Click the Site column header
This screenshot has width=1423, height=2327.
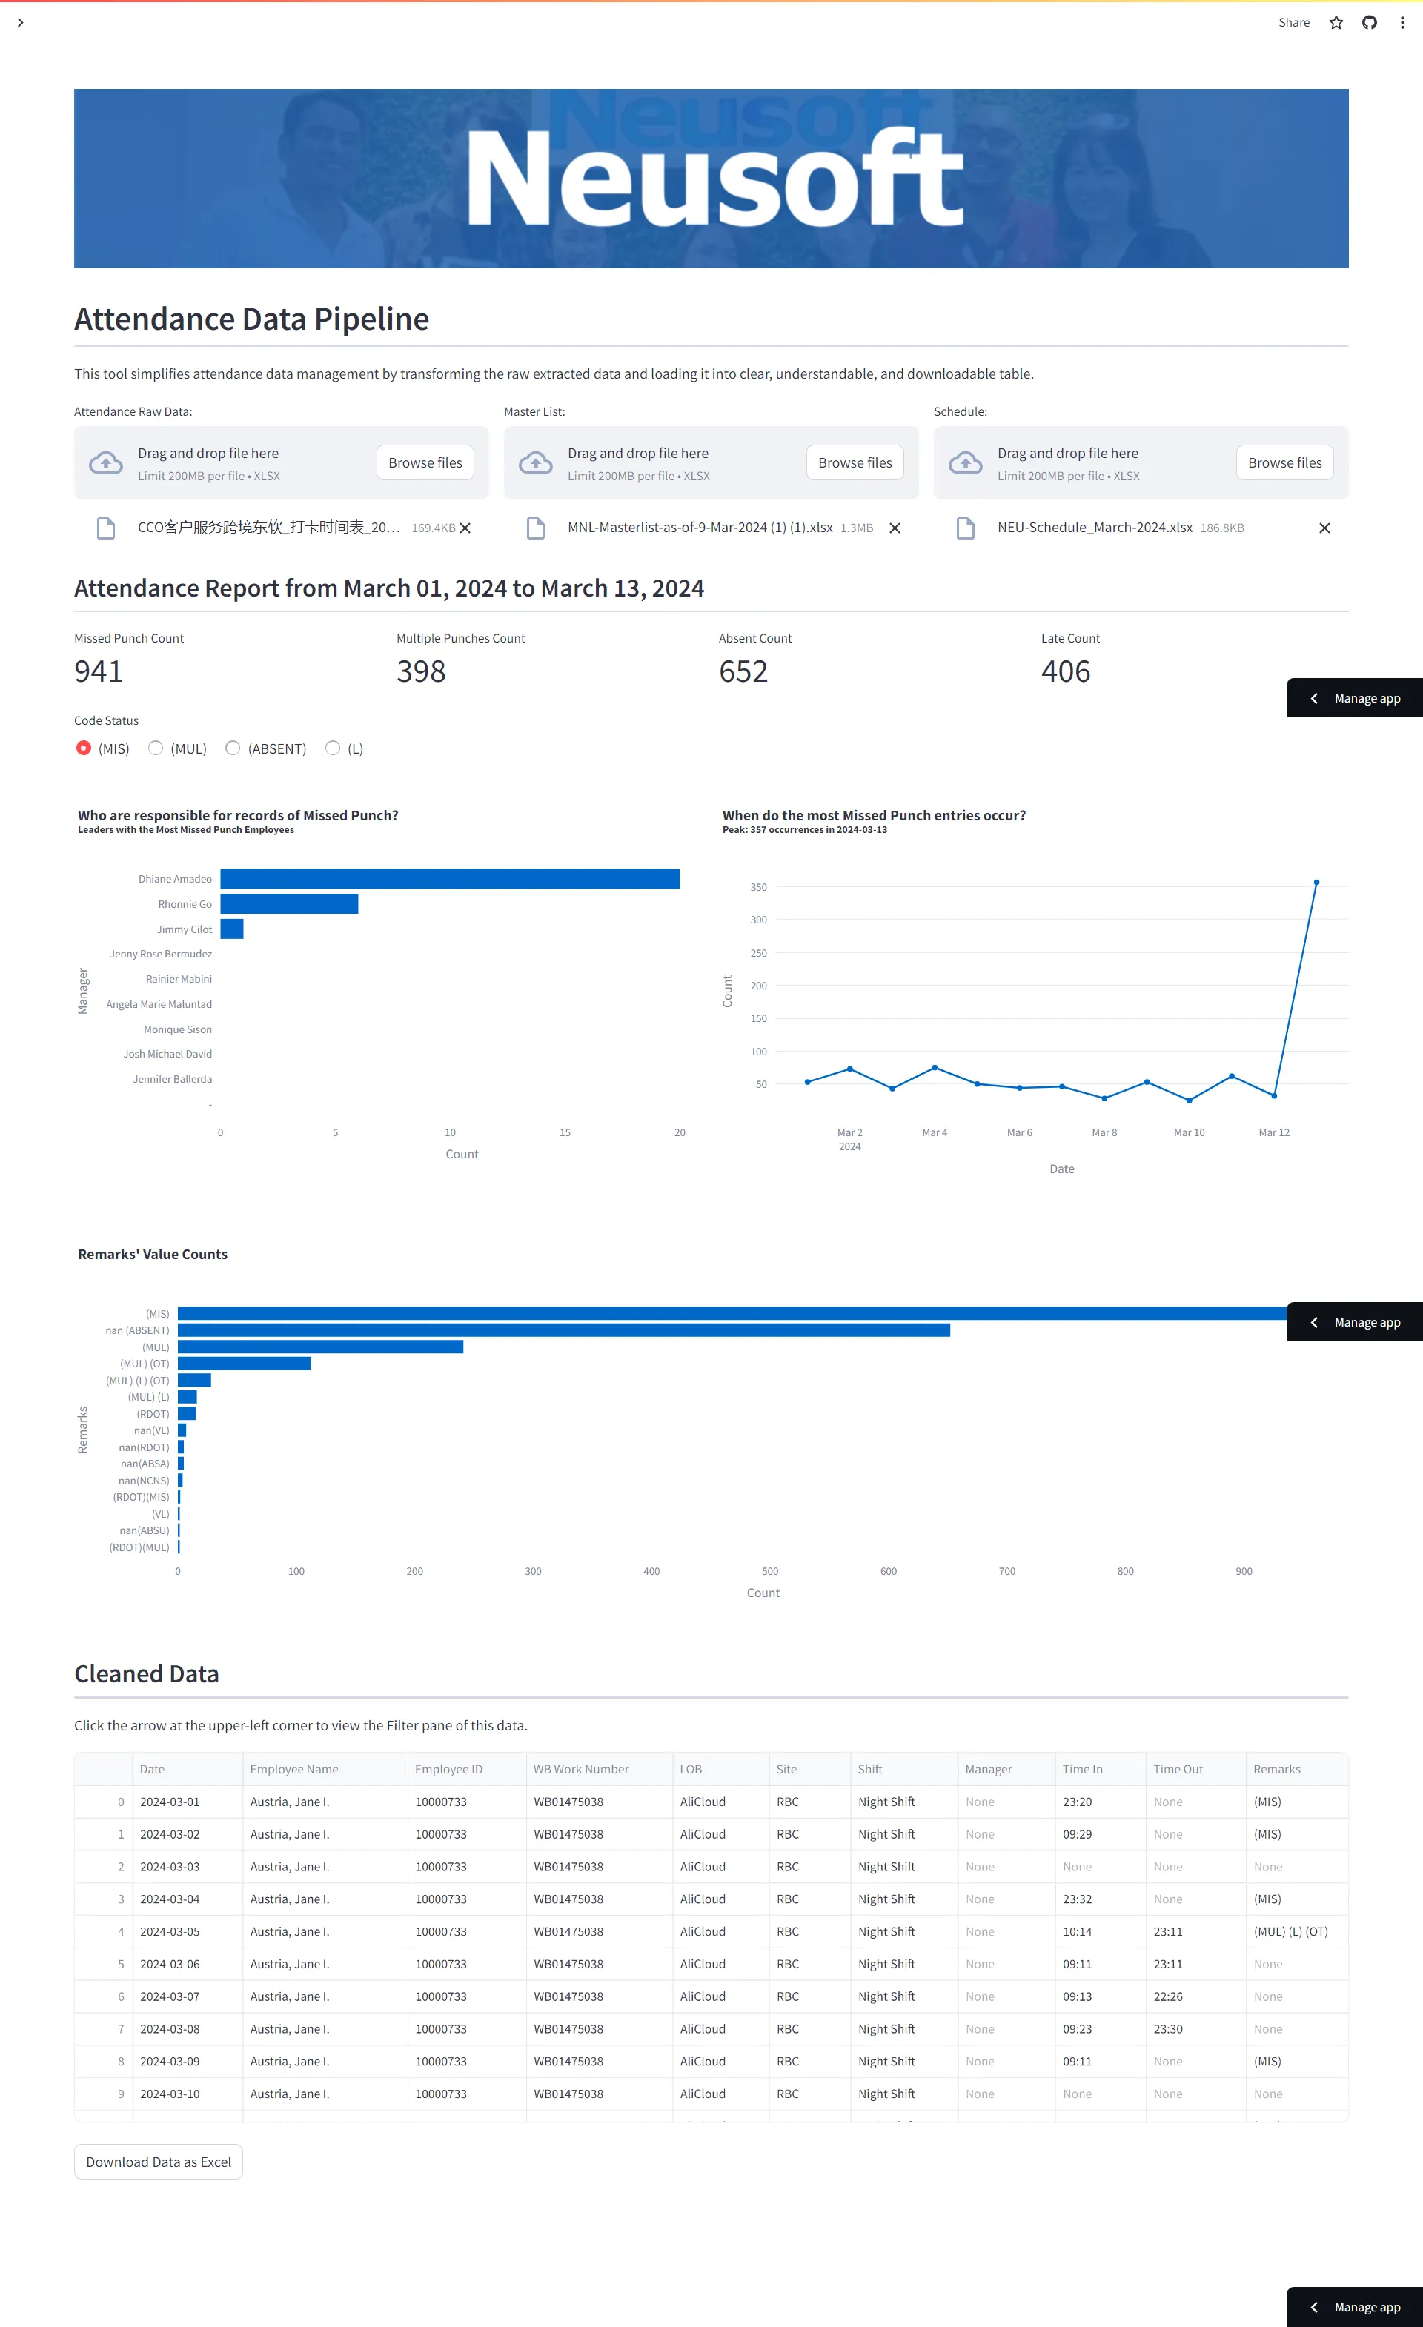pos(809,1769)
